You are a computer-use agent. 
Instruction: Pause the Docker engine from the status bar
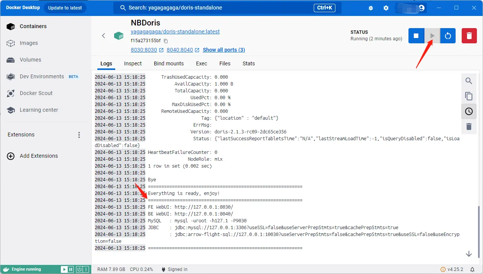point(71,269)
